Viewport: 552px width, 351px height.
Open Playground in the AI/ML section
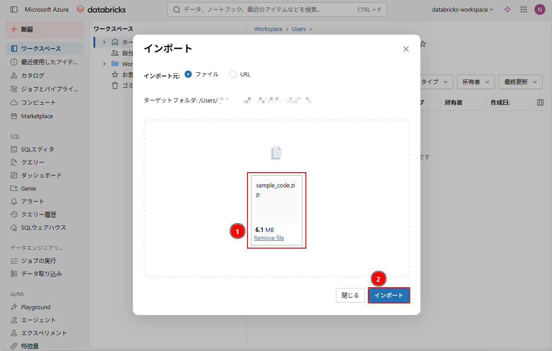point(35,307)
